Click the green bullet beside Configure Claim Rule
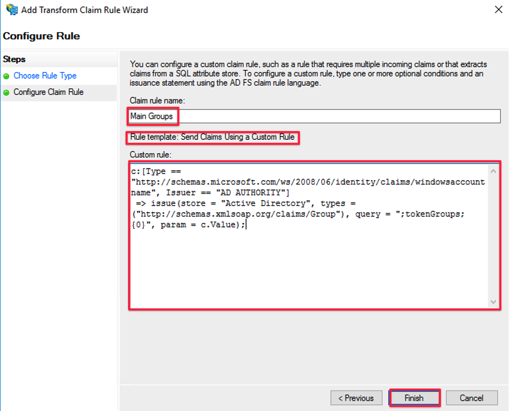The height and width of the screenshot is (411, 509). pyautogui.click(x=6, y=93)
